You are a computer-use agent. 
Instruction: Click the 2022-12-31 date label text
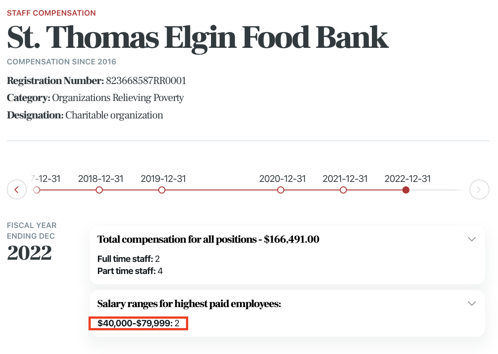(407, 179)
